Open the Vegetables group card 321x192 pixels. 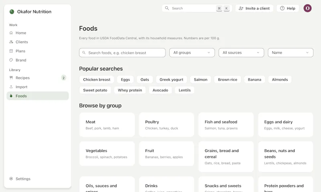[107, 154]
